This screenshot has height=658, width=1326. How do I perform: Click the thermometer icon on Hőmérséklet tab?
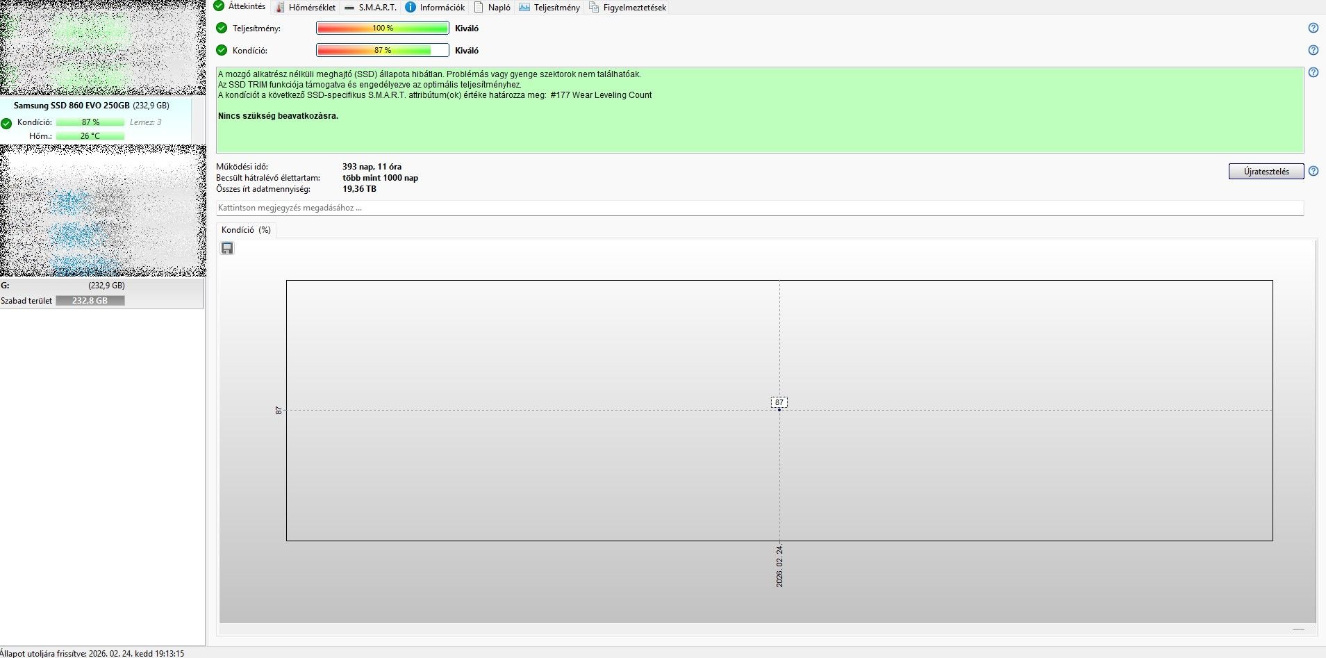[x=280, y=7]
